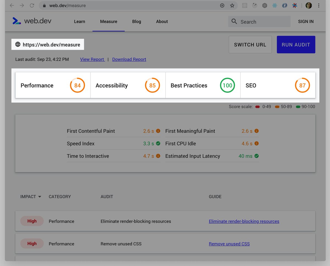The image size is (330, 266).
Task: Go back with the browser back arrow
Action: pyautogui.click(x=12, y=6)
